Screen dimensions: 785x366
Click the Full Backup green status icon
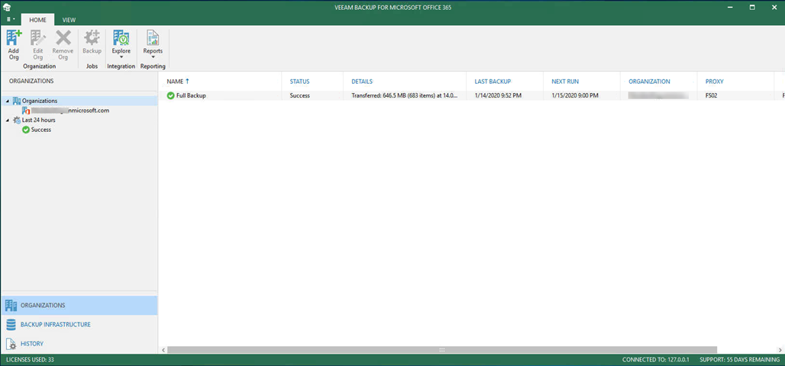(171, 95)
